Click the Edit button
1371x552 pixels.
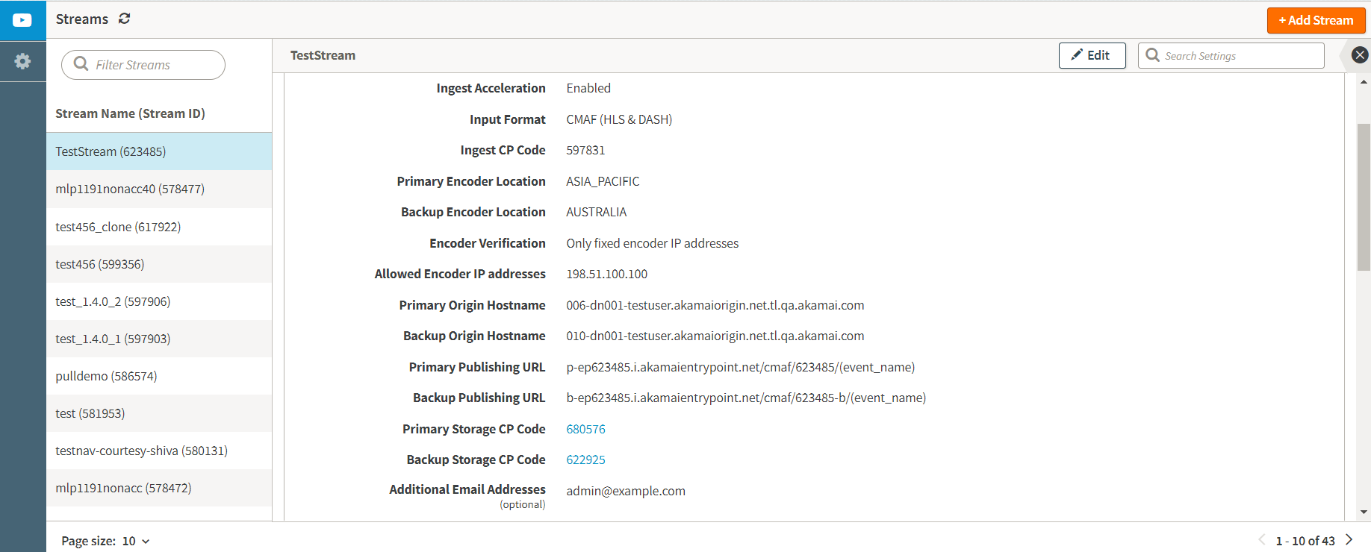(x=1092, y=55)
